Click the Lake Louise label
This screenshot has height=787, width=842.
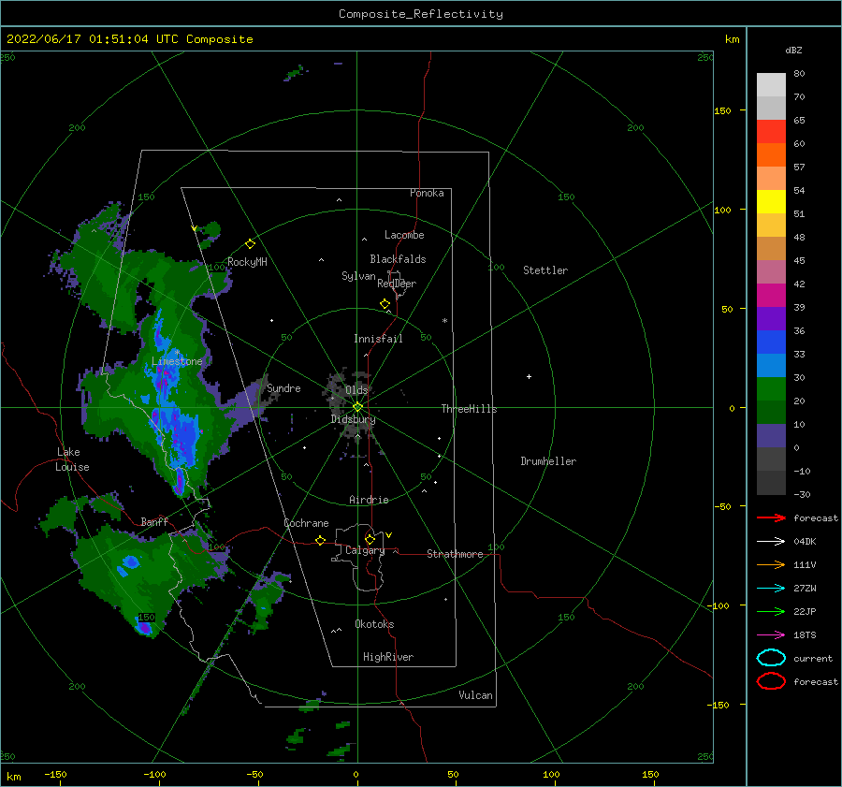72,459
